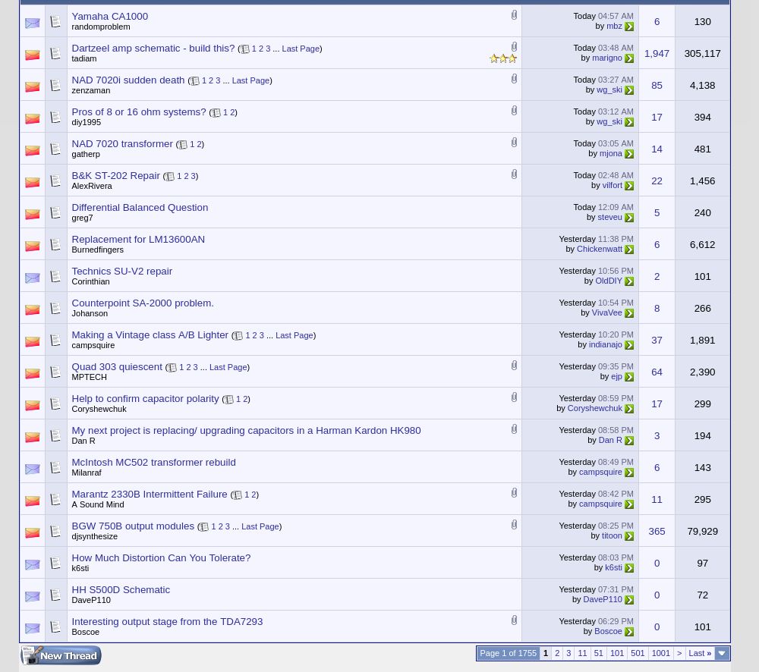This screenshot has width=759, height=672.
Task: Go to last post in Yamaha CA1000 thread
Action: point(628,27)
